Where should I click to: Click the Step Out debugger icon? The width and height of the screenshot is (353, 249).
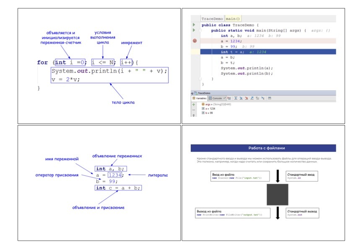(252, 98)
